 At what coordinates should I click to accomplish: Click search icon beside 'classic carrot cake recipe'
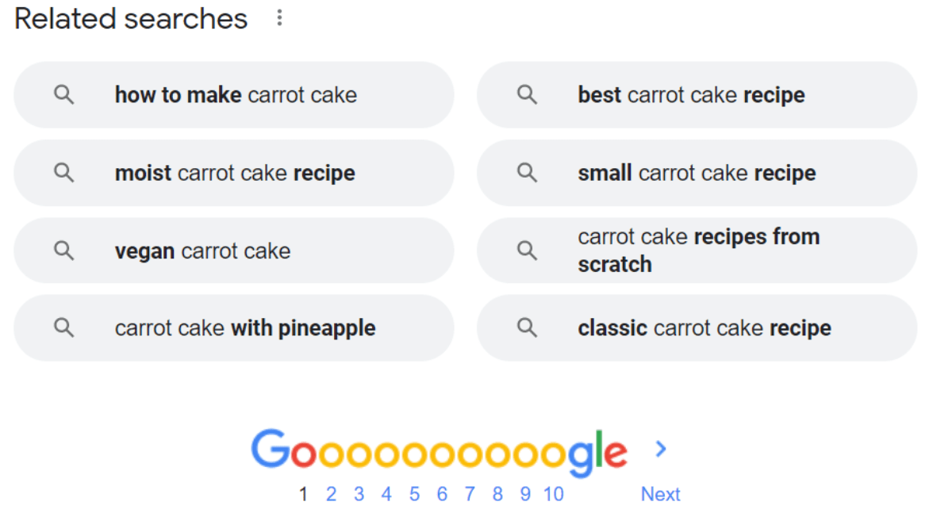(527, 327)
